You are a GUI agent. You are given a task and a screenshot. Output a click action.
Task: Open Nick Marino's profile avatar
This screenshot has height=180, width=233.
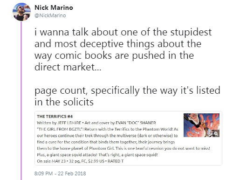[21, 12]
